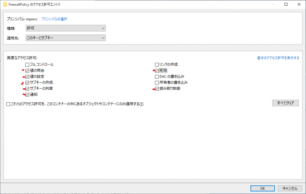Click the 適用先: label
306x194 pixels.
13,38
